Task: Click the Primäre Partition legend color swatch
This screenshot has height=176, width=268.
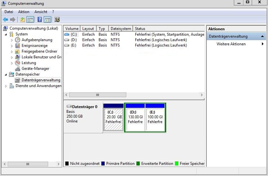Action: [103, 164]
